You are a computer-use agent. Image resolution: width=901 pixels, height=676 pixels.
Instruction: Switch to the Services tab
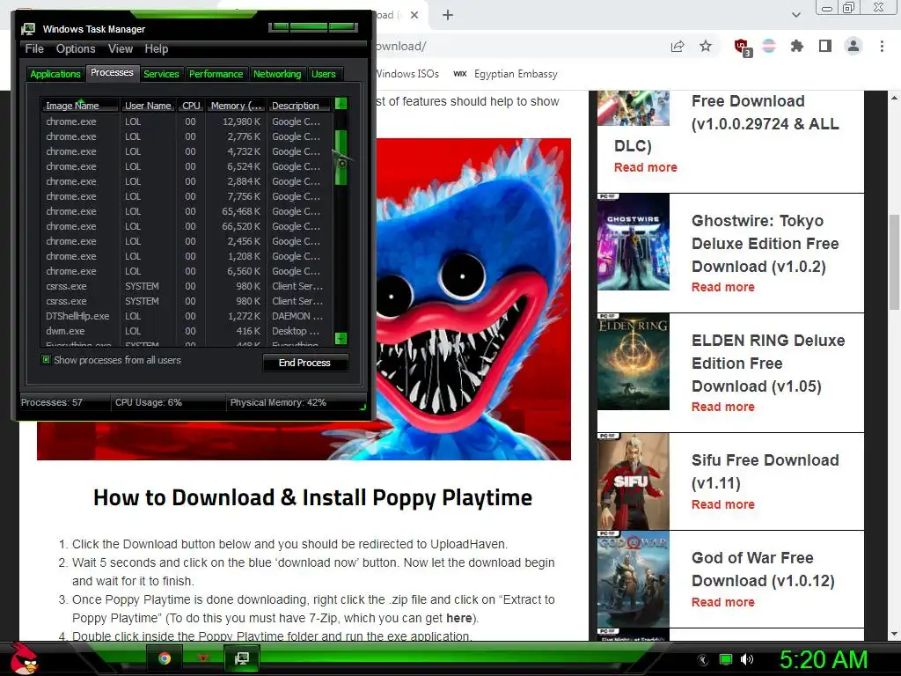pyautogui.click(x=161, y=74)
